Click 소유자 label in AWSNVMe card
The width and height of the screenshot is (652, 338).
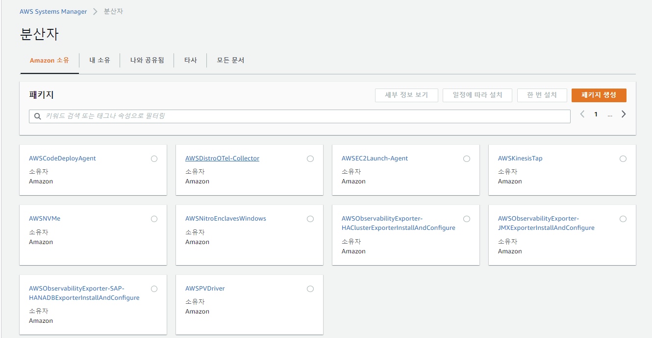[x=38, y=232]
